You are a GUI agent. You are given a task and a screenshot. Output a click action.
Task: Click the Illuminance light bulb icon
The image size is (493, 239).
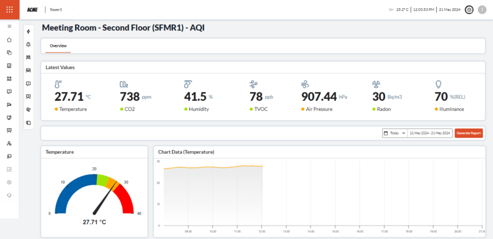point(438,84)
